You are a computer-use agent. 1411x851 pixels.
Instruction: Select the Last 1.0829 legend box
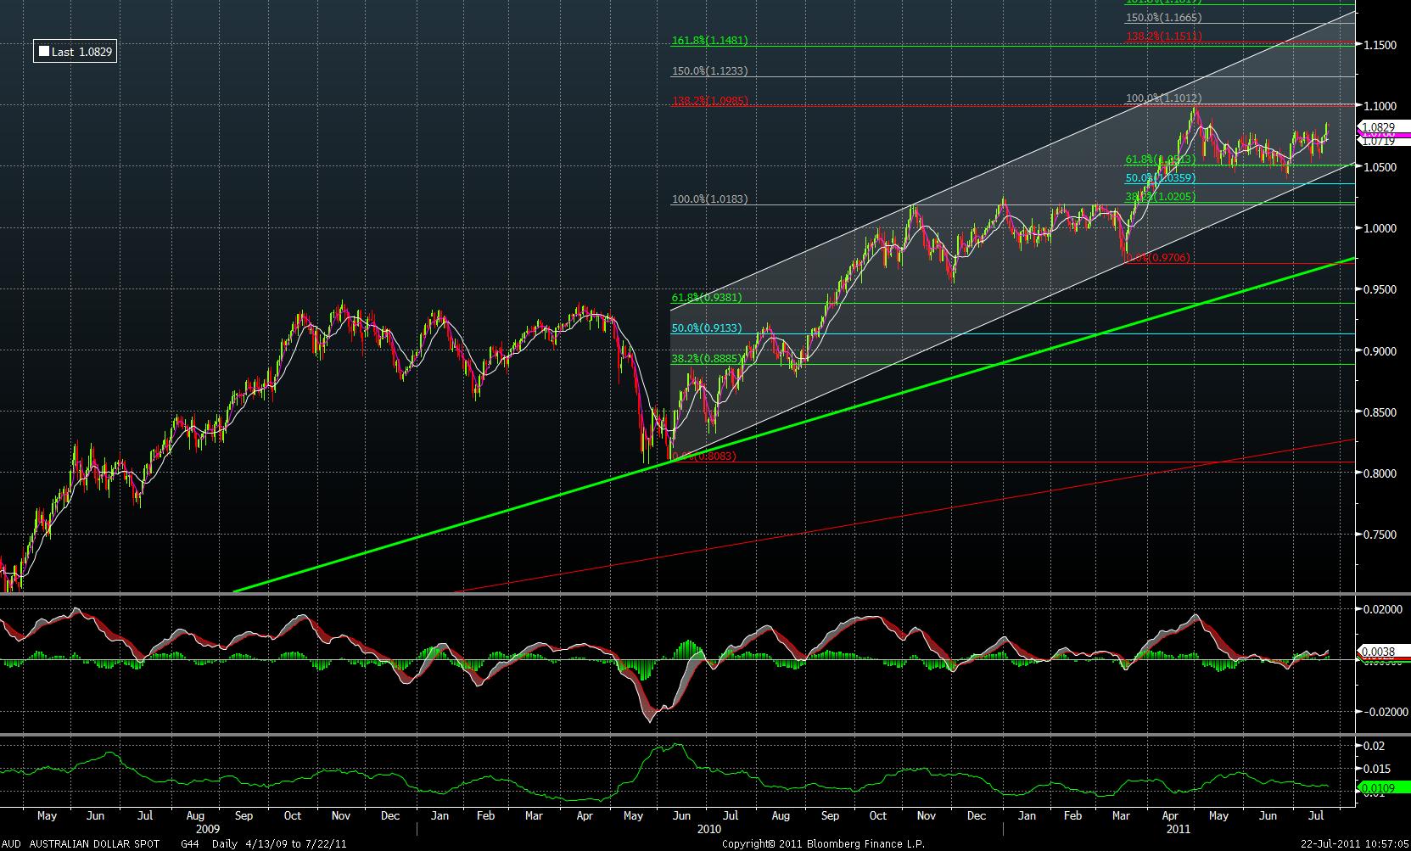point(75,52)
